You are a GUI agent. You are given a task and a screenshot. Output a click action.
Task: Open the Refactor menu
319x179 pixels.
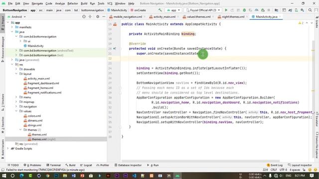tap(73, 3)
